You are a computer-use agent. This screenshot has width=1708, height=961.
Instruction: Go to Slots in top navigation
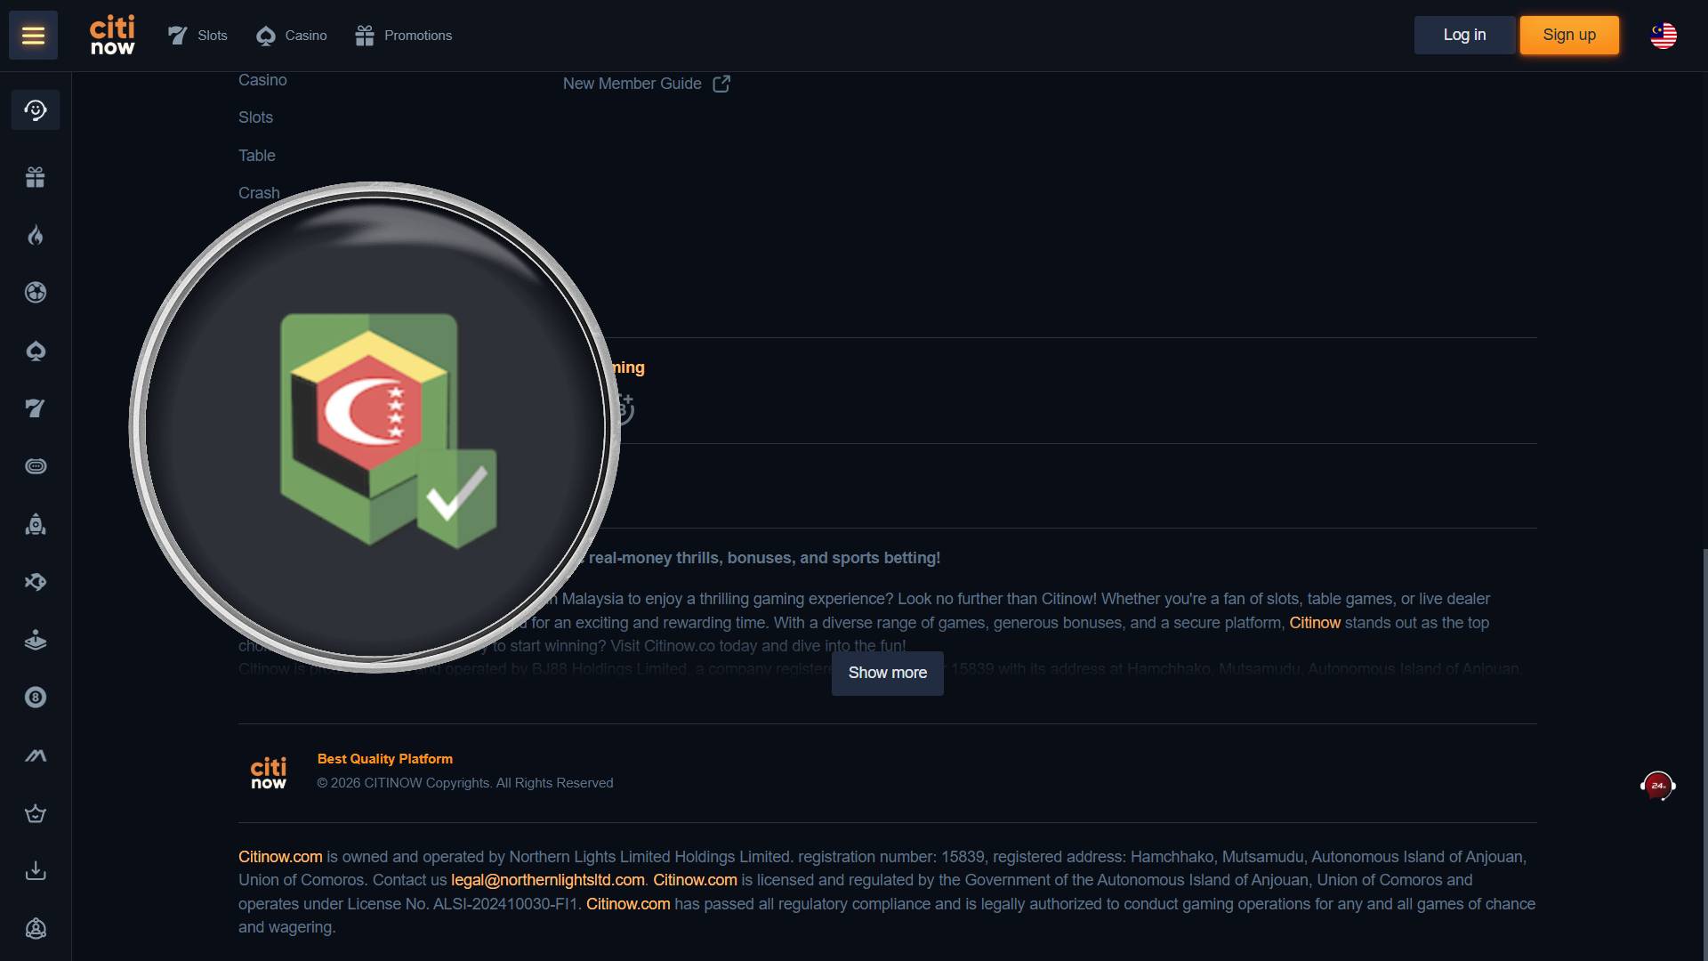(198, 36)
